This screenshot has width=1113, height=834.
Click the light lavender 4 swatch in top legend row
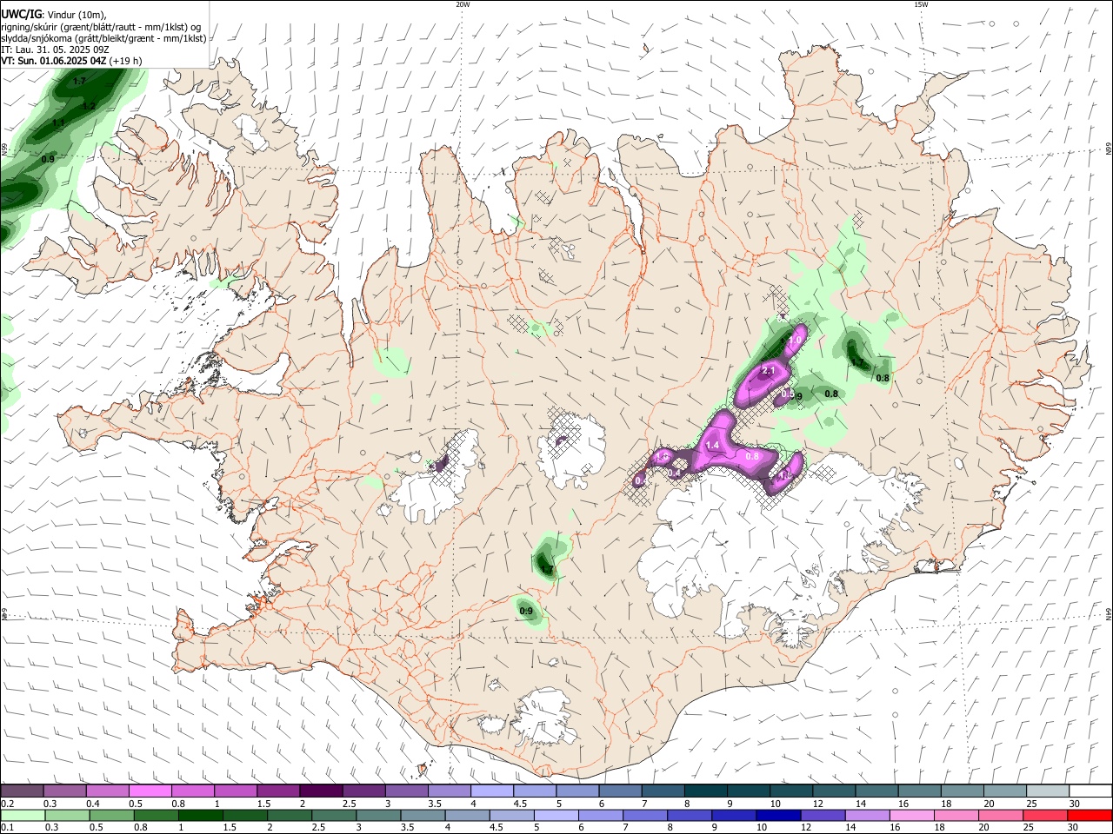pos(492,791)
